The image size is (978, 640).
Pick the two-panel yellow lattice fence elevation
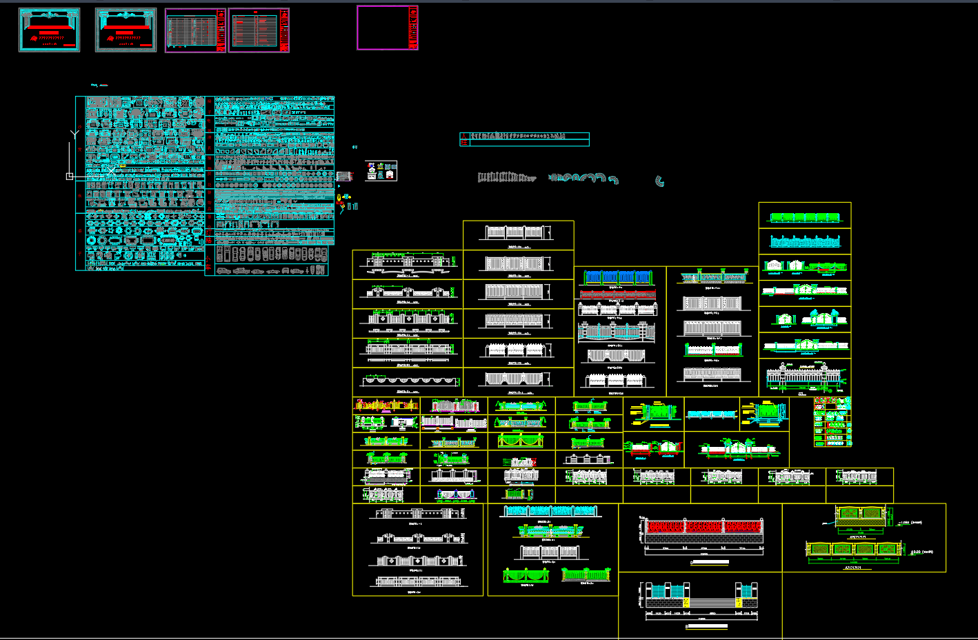[862, 517]
